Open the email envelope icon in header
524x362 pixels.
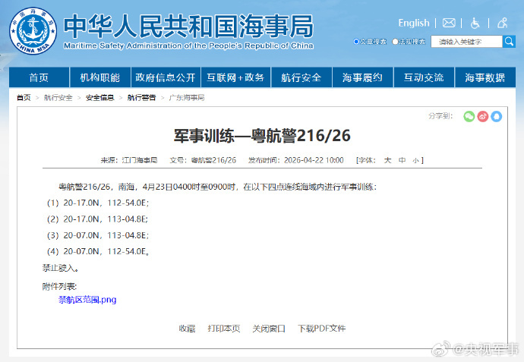tap(449, 23)
